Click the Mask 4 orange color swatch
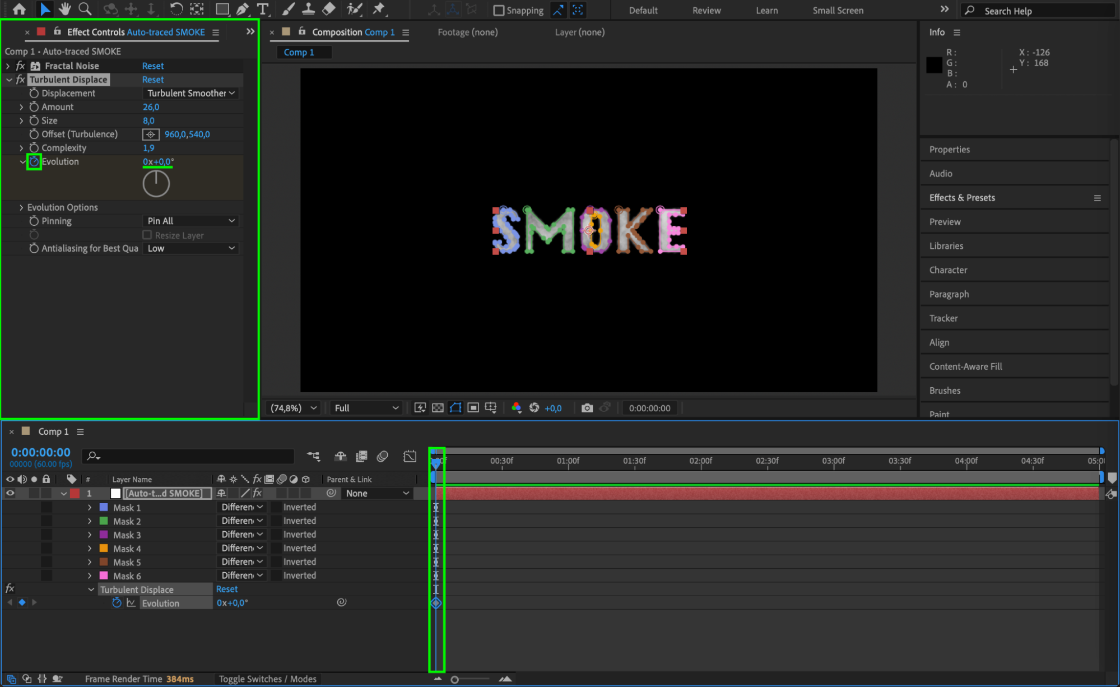The width and height of the screenshot is (1120, 687). pos(104,548)
